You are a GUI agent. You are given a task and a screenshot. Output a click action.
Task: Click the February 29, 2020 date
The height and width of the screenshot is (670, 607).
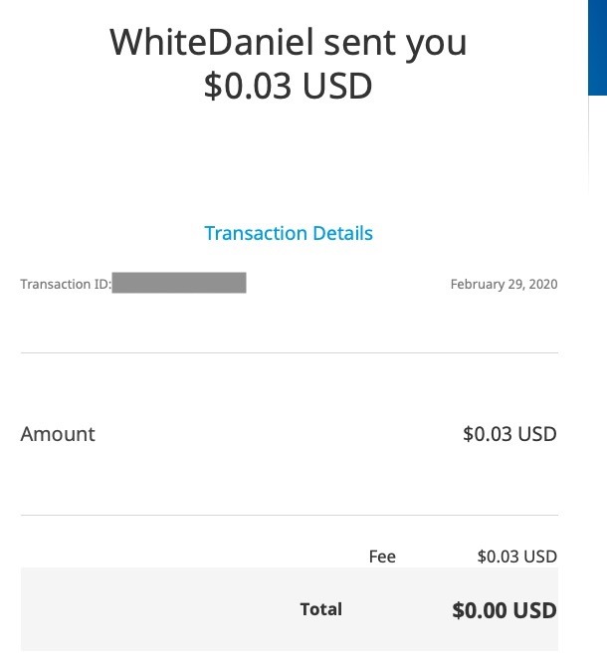pyautogui.click(x=504, y=284)
